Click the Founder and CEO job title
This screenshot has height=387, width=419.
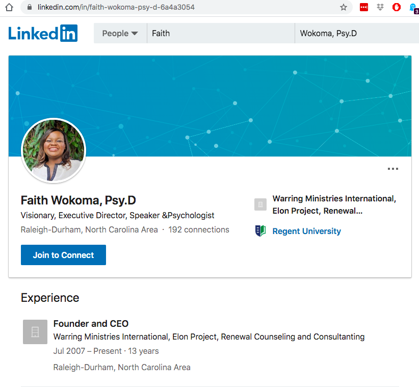91,324
